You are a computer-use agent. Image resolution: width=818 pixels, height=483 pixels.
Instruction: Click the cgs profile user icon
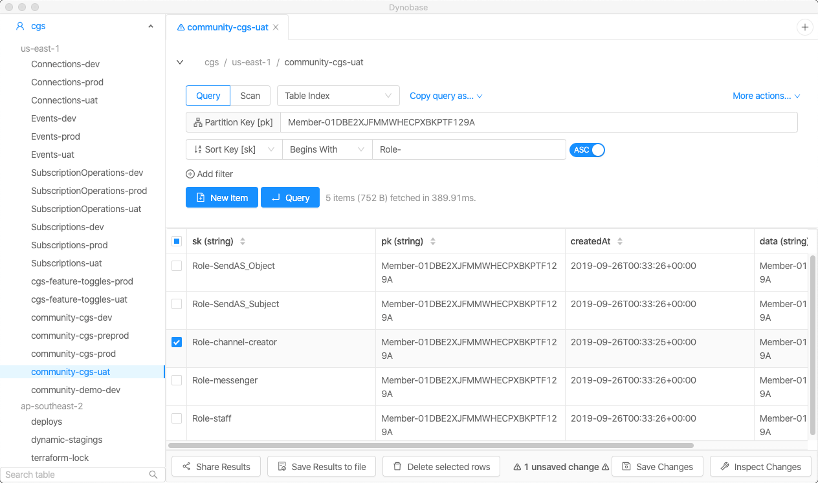[x=20, y=27]
